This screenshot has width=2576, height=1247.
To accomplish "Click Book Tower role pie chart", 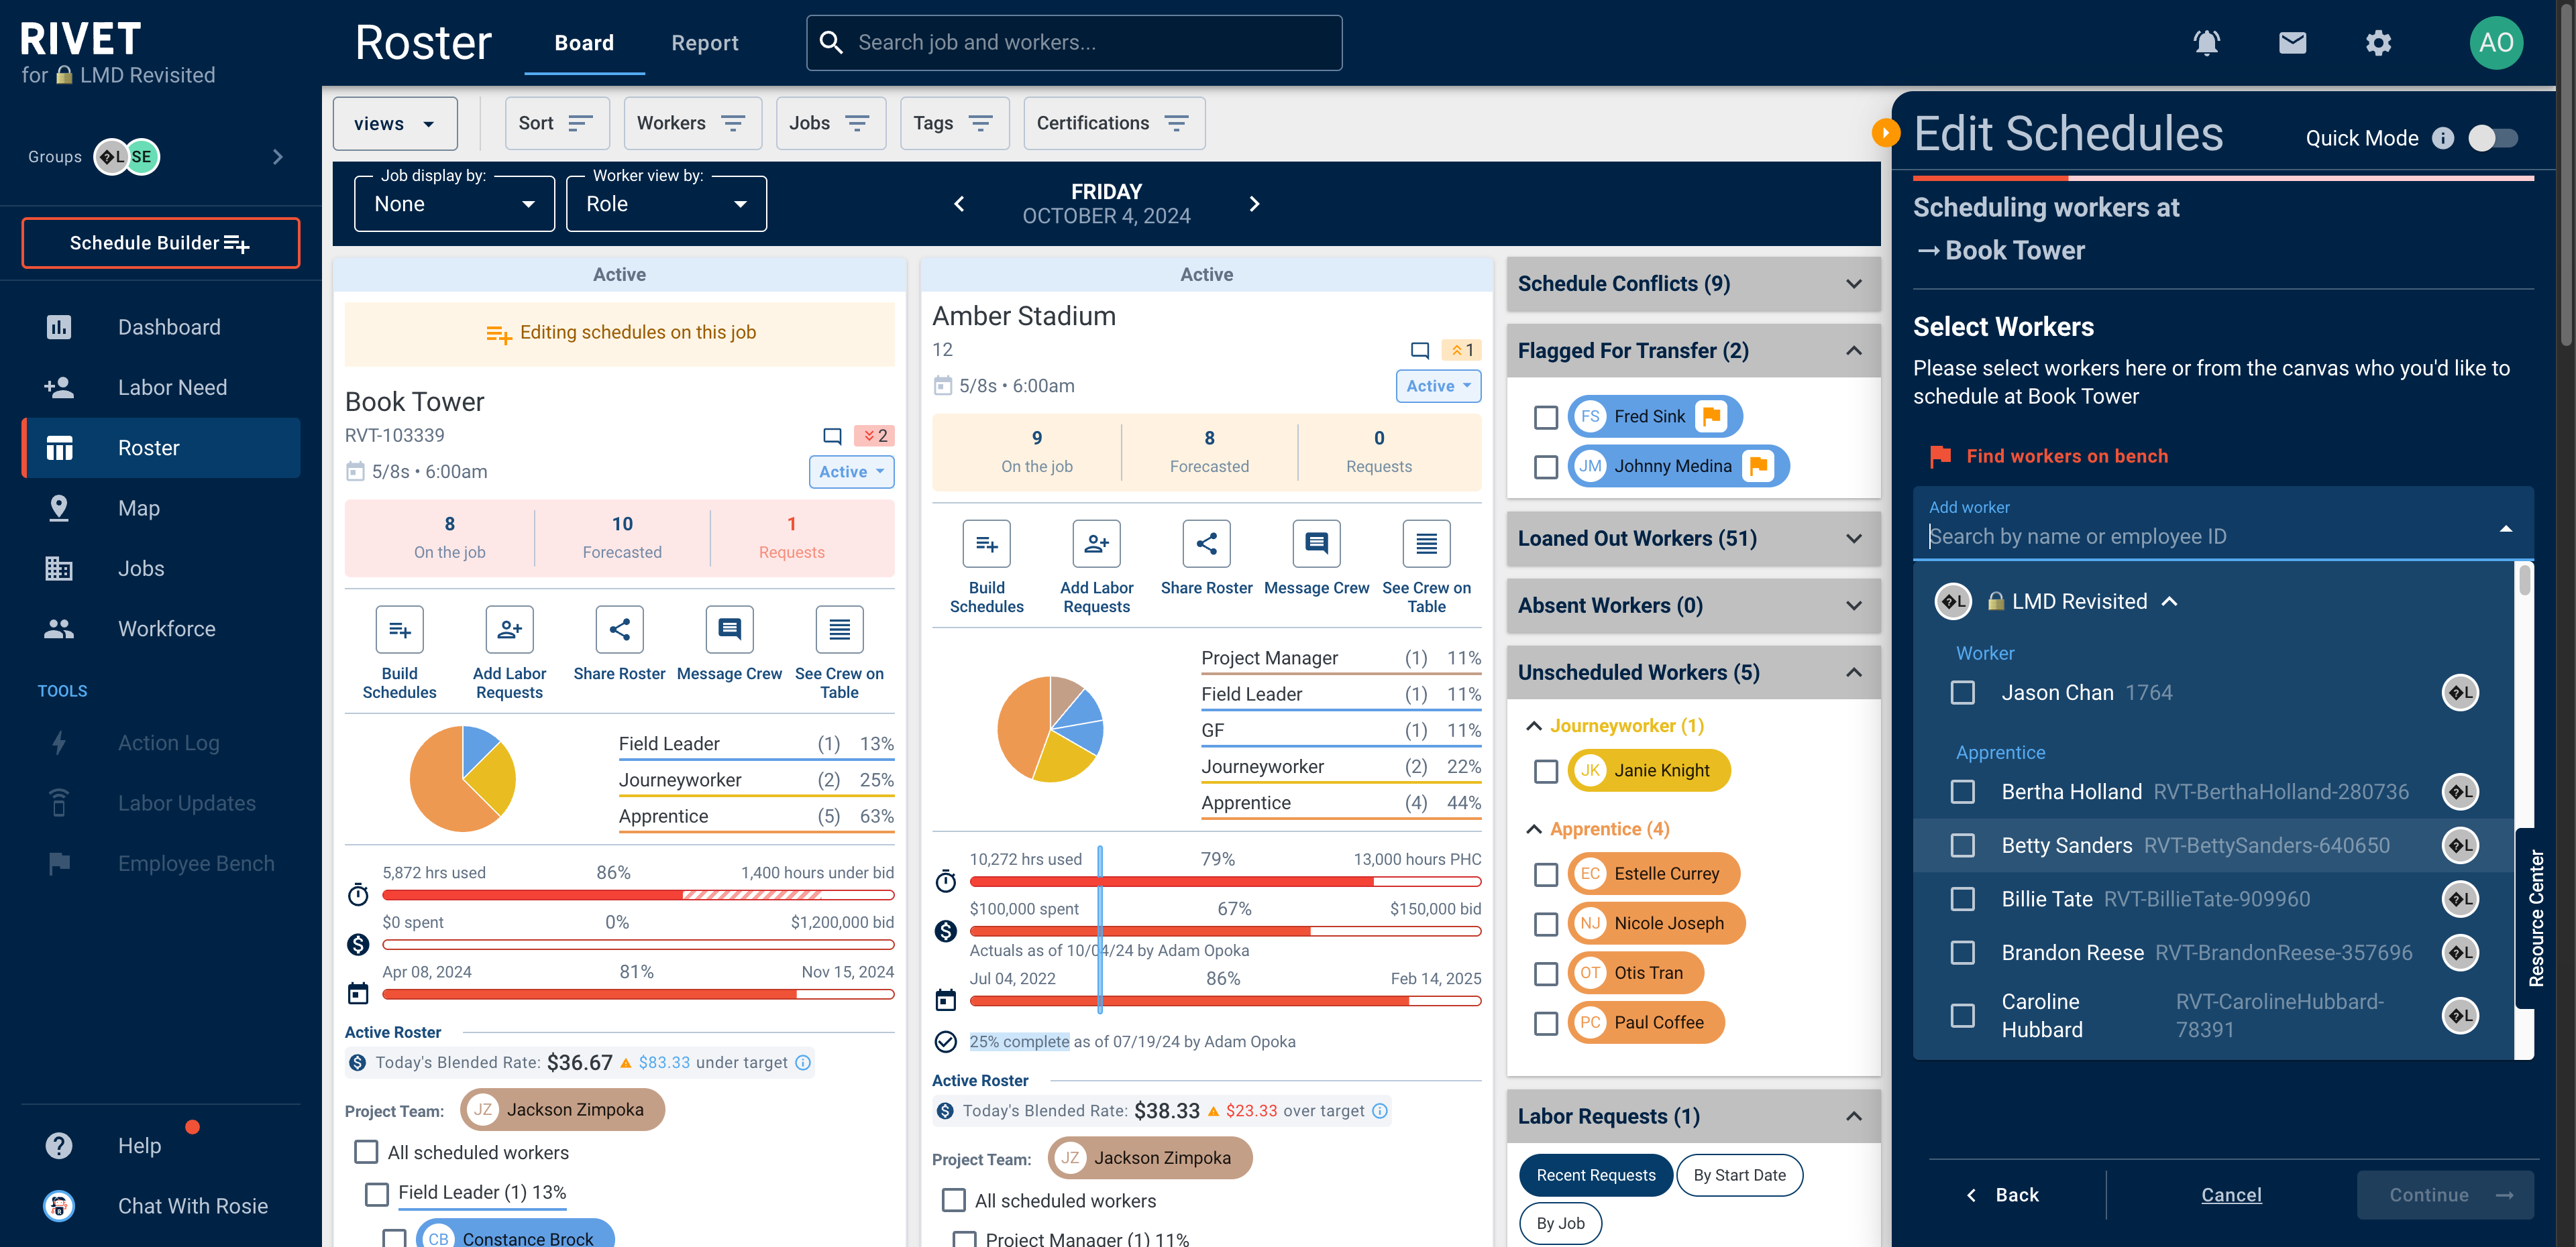I will coord(462,778).
